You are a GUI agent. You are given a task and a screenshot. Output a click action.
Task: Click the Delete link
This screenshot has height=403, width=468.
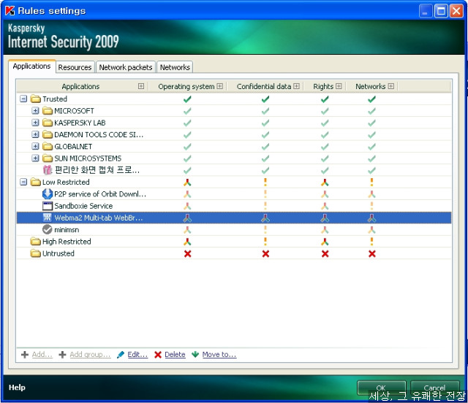(x=175, y=354)
